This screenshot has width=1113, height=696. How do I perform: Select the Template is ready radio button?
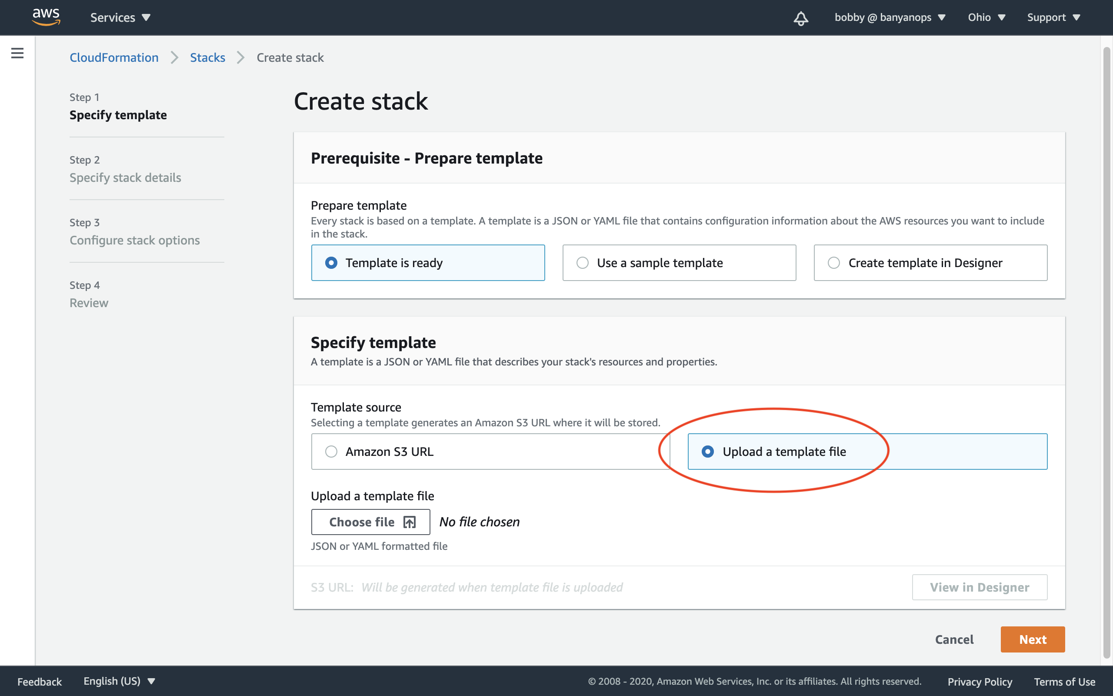[331, 263]
